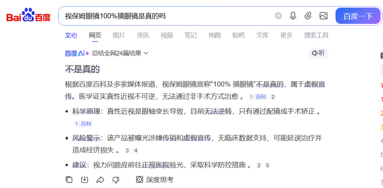Click the Baidu logo

click(x=28, y=16)
